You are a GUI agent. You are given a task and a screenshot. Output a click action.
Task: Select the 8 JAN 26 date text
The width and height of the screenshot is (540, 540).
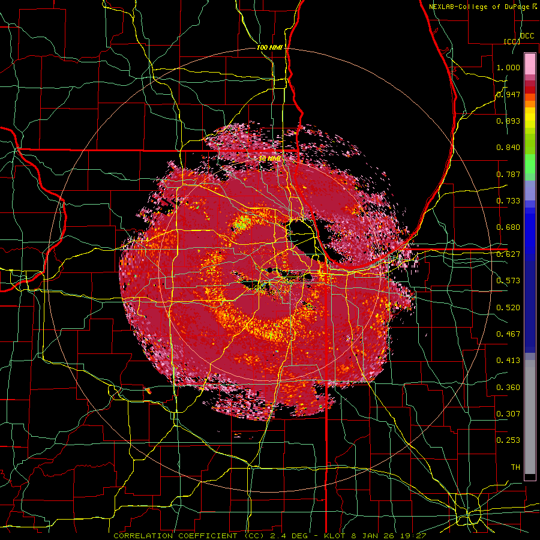coord(374,536)
